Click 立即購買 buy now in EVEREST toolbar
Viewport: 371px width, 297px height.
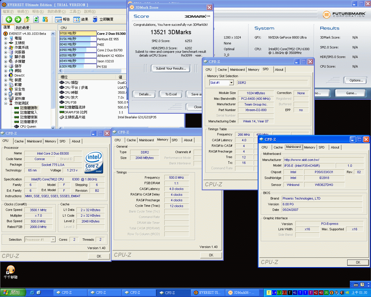pyautogui.click(x=103, y=19)
